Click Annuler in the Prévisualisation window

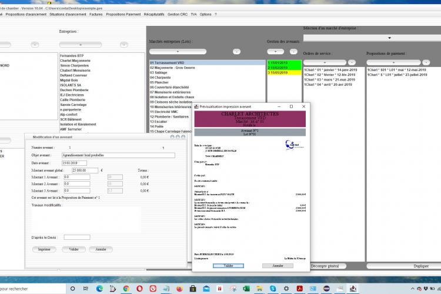pyautogui.click(x=278, y=266)
